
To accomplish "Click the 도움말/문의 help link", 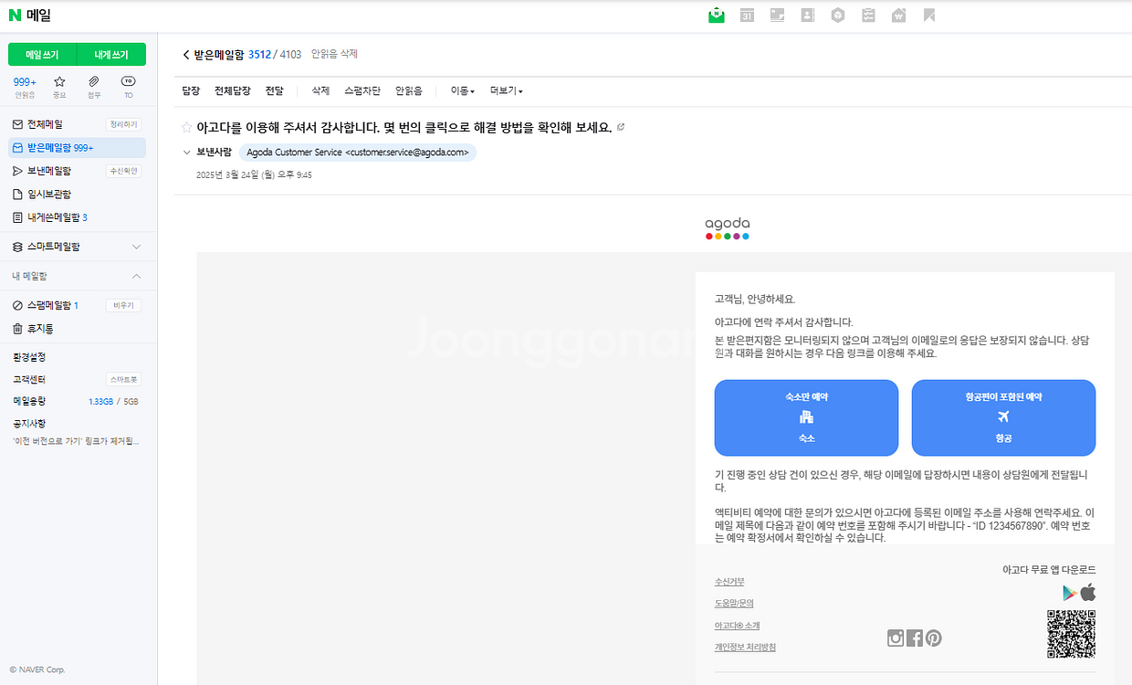I will [734, 604].
